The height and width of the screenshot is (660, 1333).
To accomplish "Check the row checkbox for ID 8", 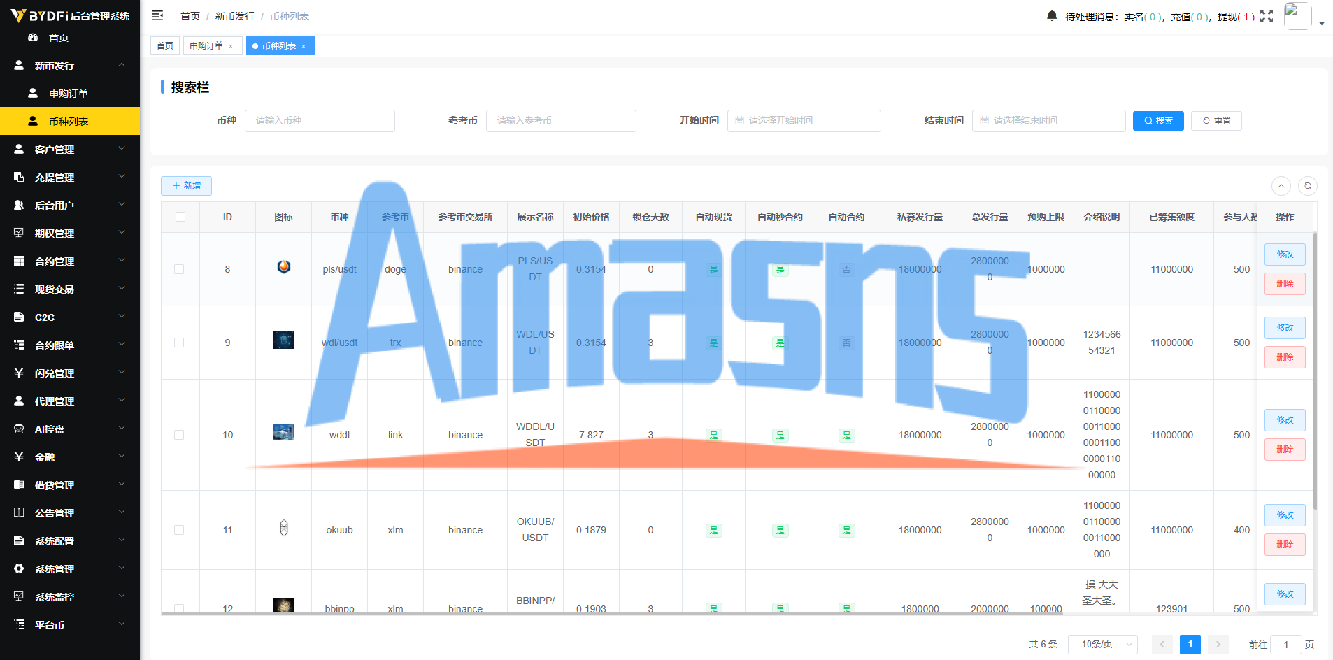I will (x=179, y=269).
